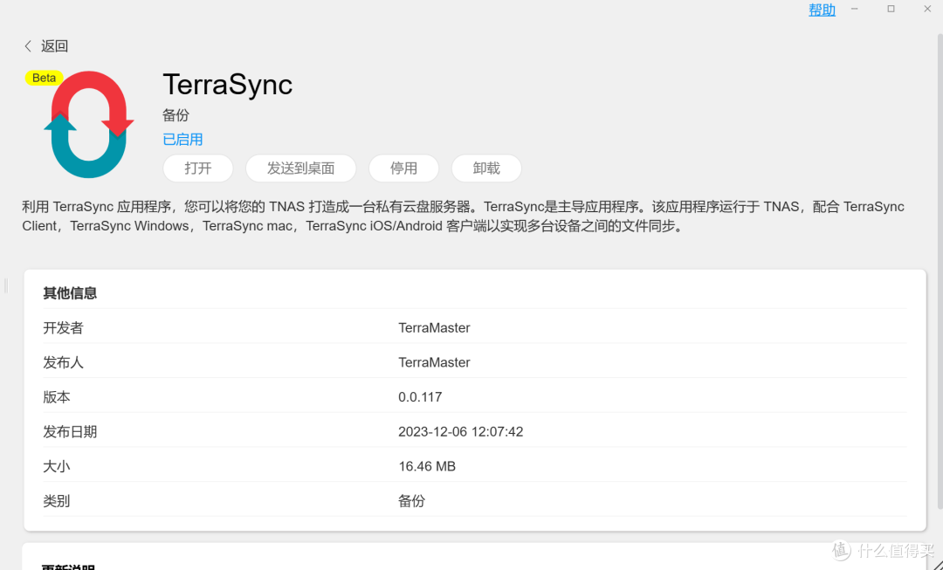Uninstall app via 卸载 button

[x=486, y=168]
